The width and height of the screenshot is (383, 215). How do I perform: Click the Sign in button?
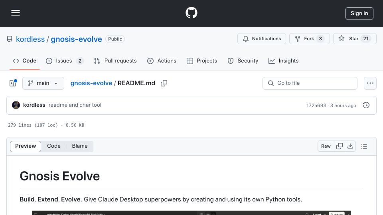(x=359, y=14)
